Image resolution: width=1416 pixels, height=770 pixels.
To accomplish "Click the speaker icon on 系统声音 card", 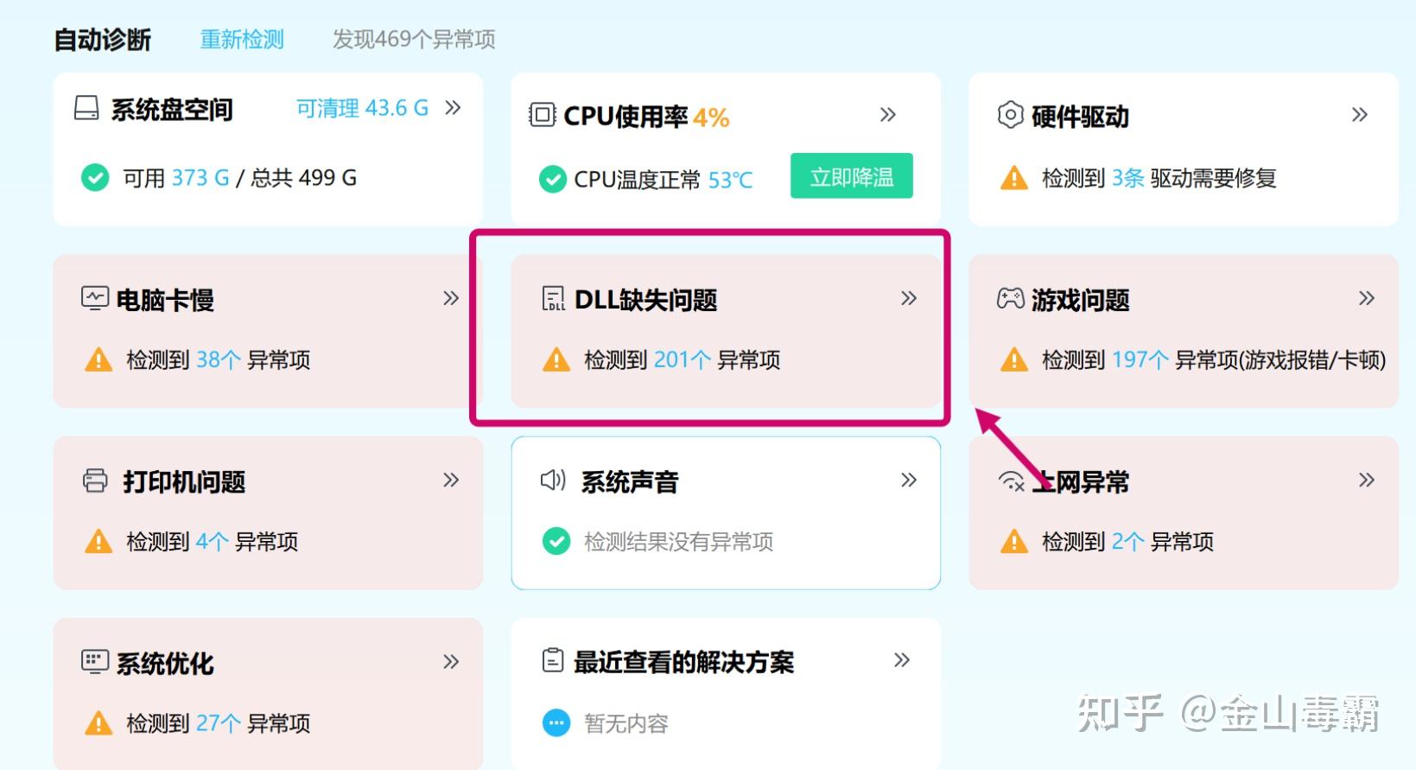I will pyautogui.click(x=551, y=480).
